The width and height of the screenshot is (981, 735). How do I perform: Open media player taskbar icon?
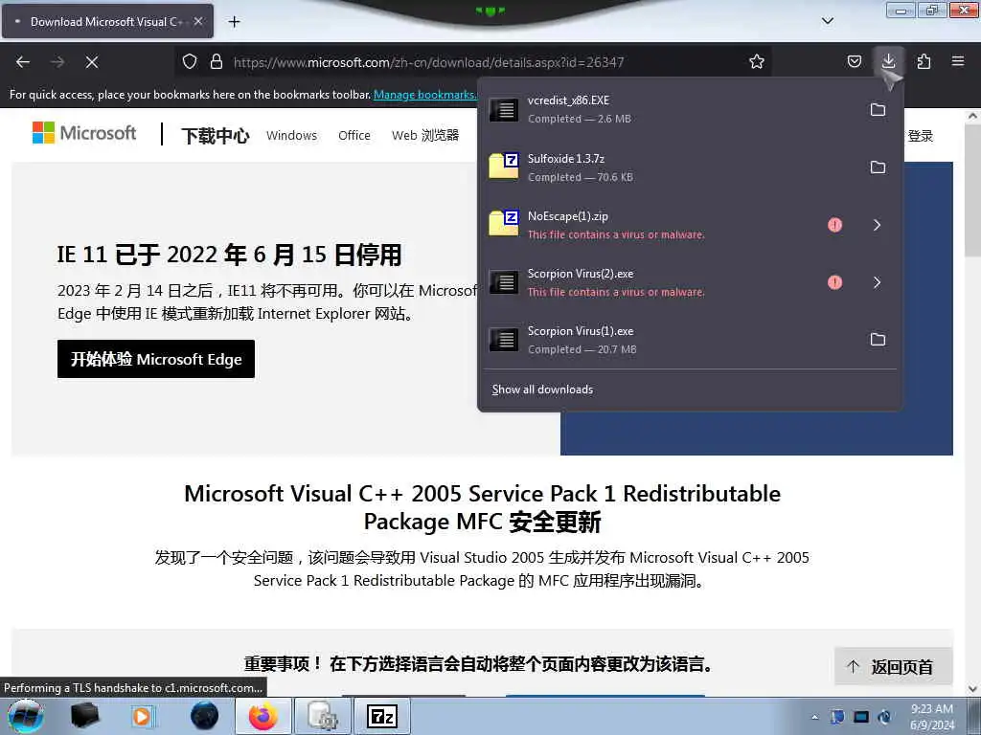144,716
